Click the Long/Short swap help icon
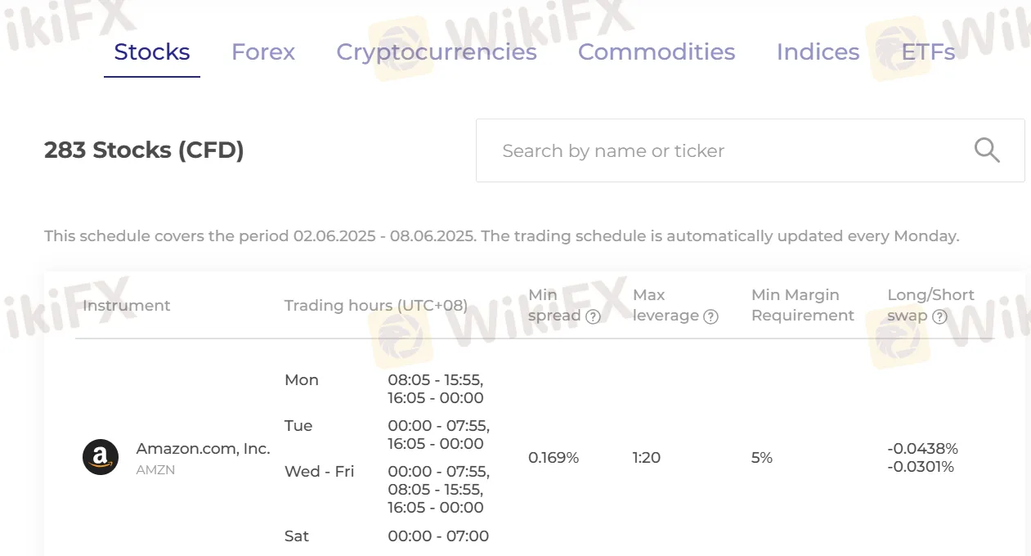The width and height of the screenshot is (1031, 556). pyautogui.click(x=939, y=316)
